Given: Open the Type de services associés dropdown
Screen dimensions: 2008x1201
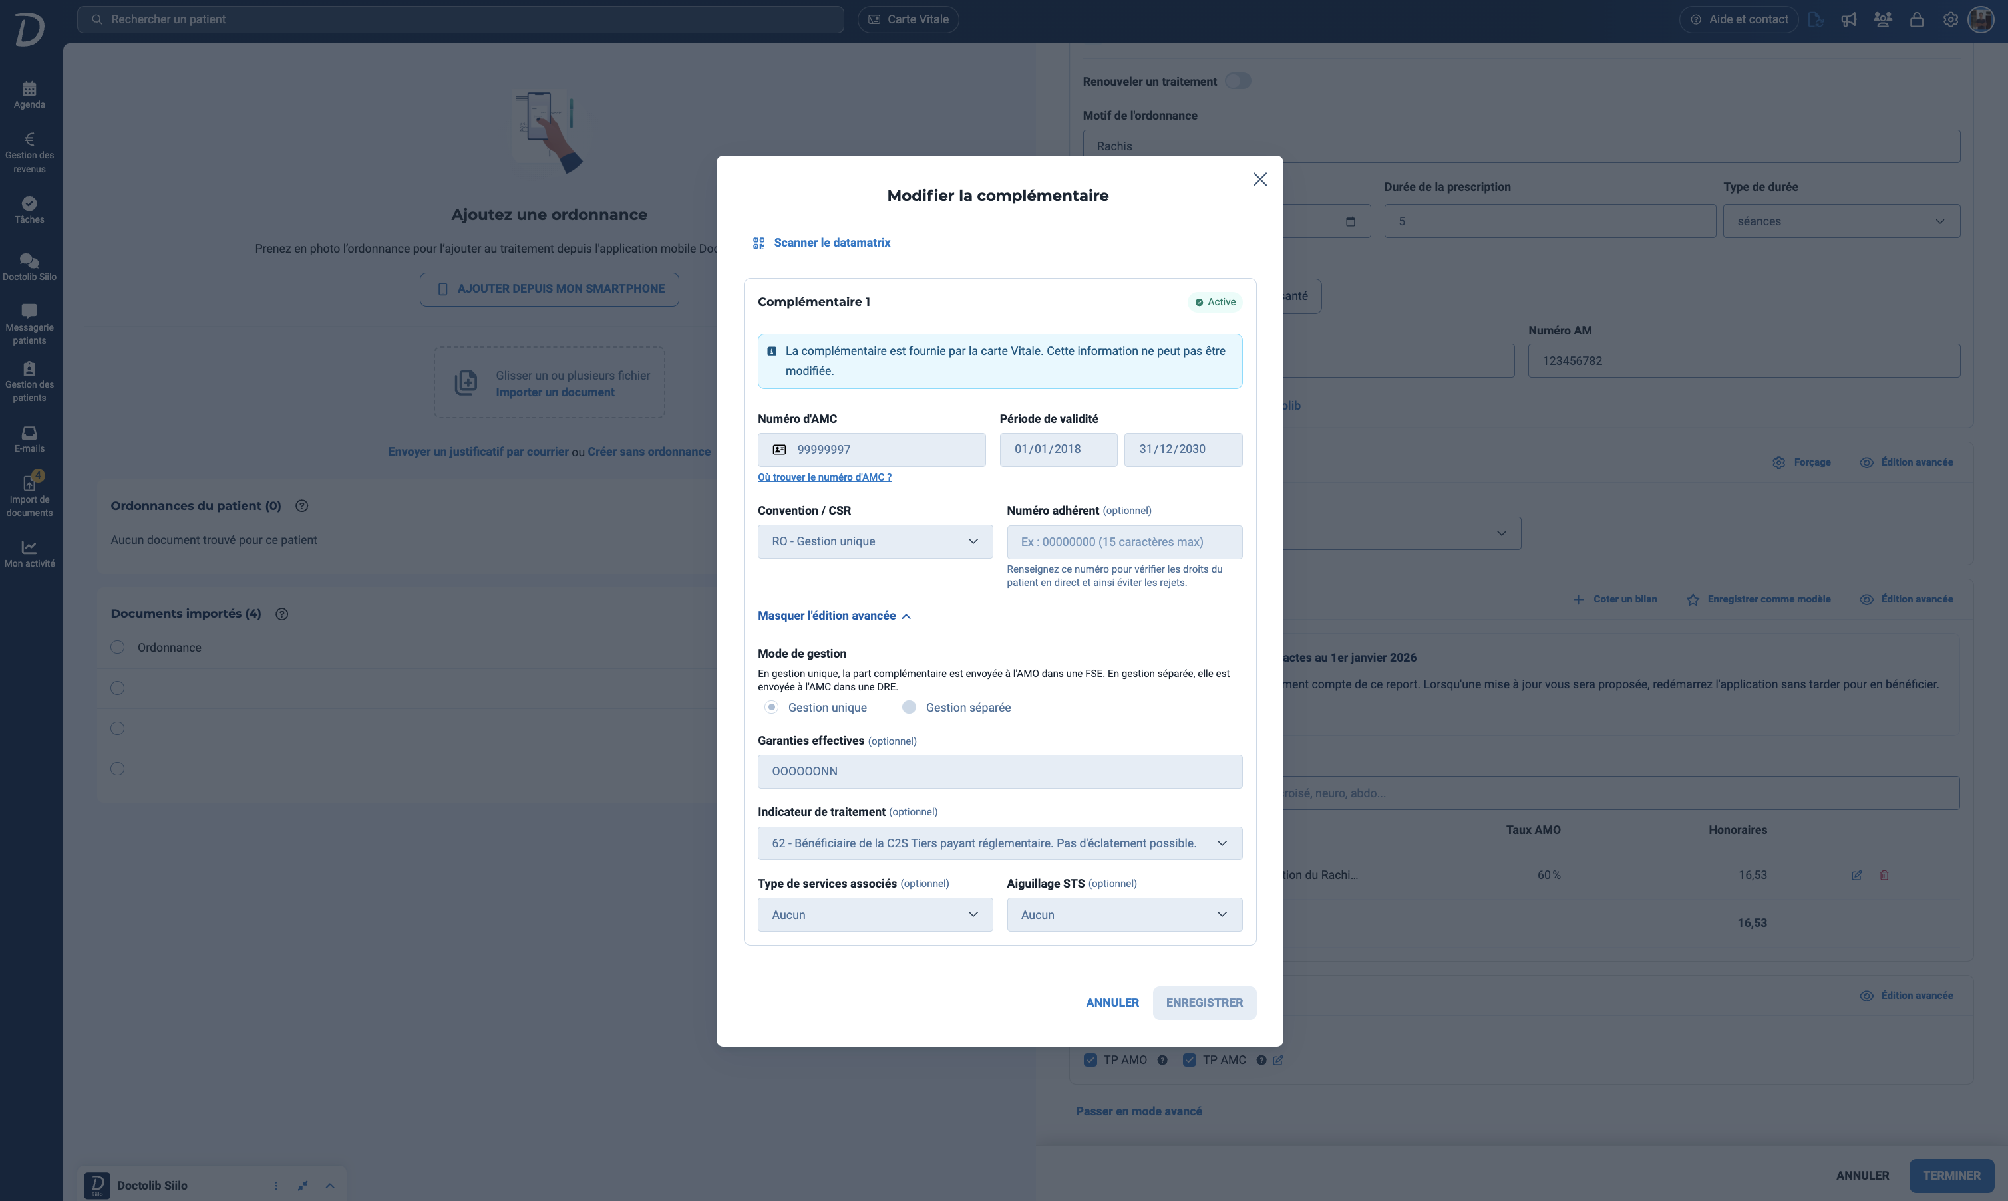Looking at the screenshot, I should point(876,914).
